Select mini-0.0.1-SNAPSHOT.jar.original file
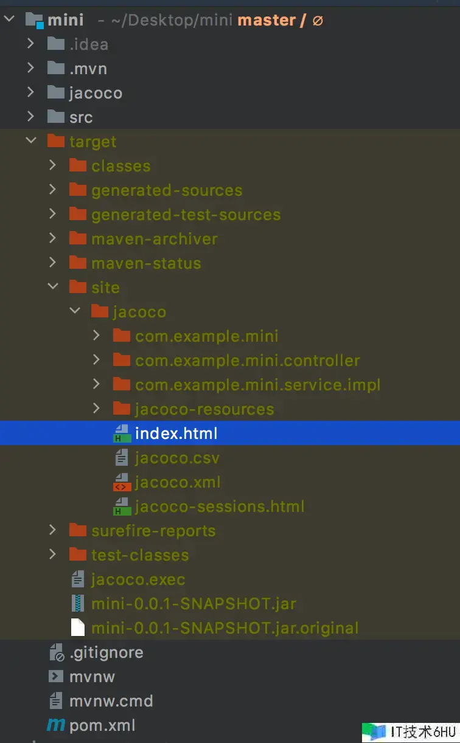Viewport: 460px width, 743px height. [225, 628]
